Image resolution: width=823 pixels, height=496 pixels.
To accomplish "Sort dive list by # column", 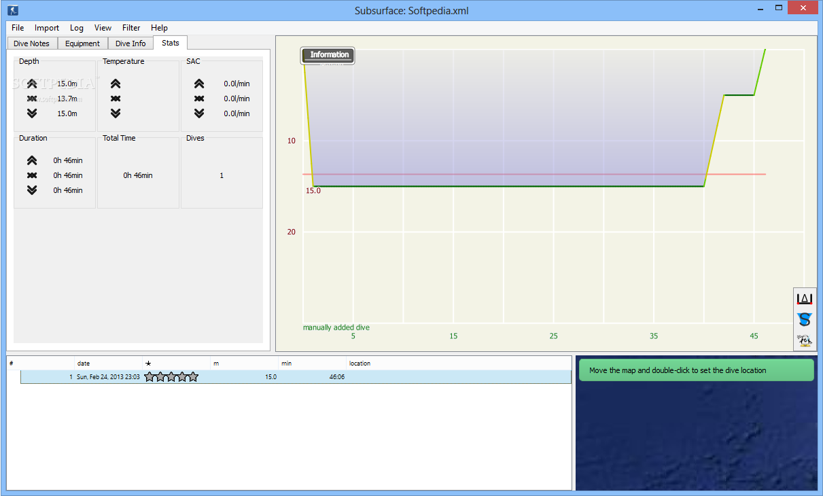I will 41,364.
